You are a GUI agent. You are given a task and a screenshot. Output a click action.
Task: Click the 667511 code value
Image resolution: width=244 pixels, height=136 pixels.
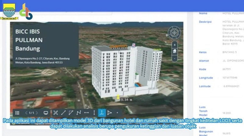pyautogui.click(x=227, y=69)
